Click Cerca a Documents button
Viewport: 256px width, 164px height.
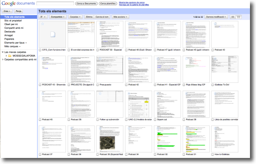86,3
